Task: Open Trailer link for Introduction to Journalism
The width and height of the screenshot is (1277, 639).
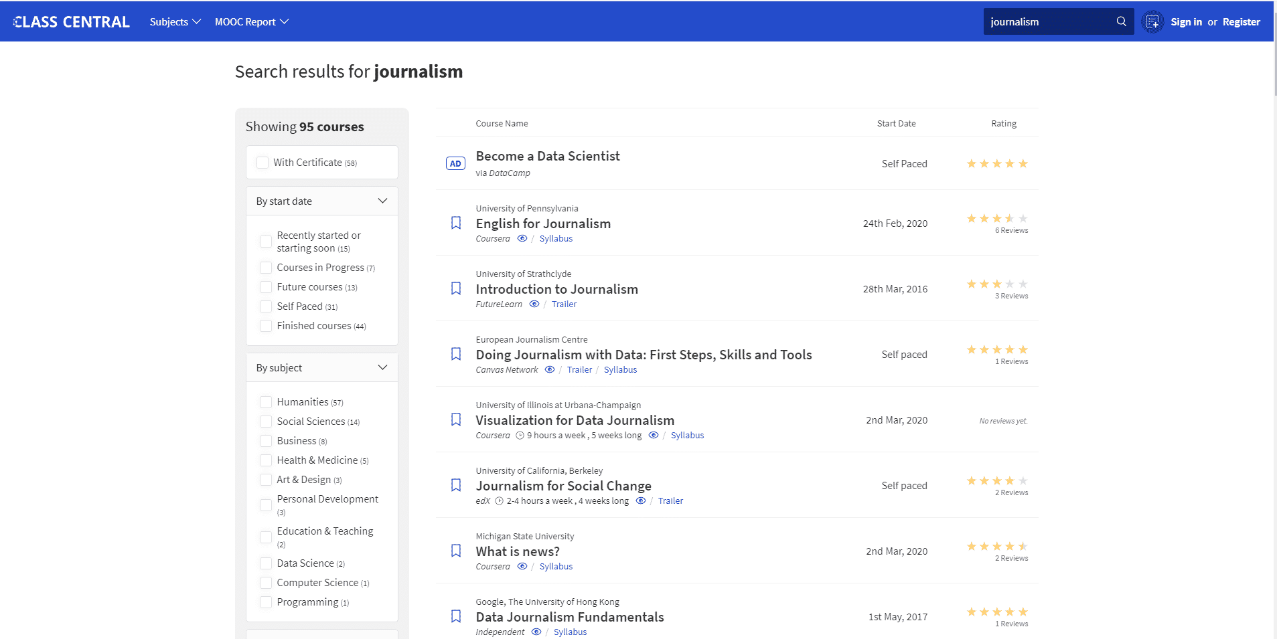Action: 564,304
